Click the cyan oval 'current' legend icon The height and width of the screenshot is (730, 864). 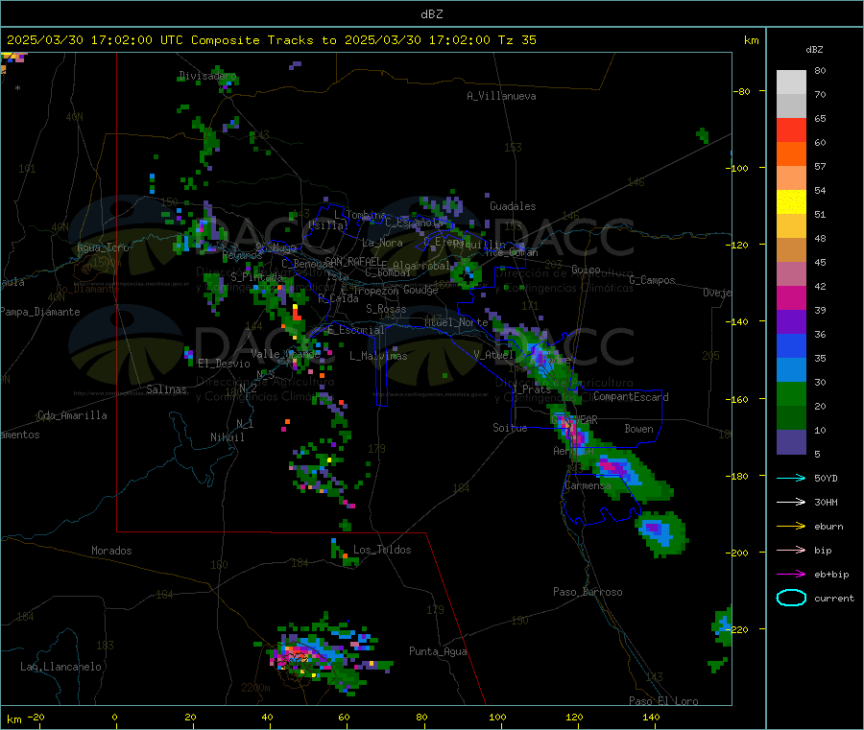[x=791, y=598]
